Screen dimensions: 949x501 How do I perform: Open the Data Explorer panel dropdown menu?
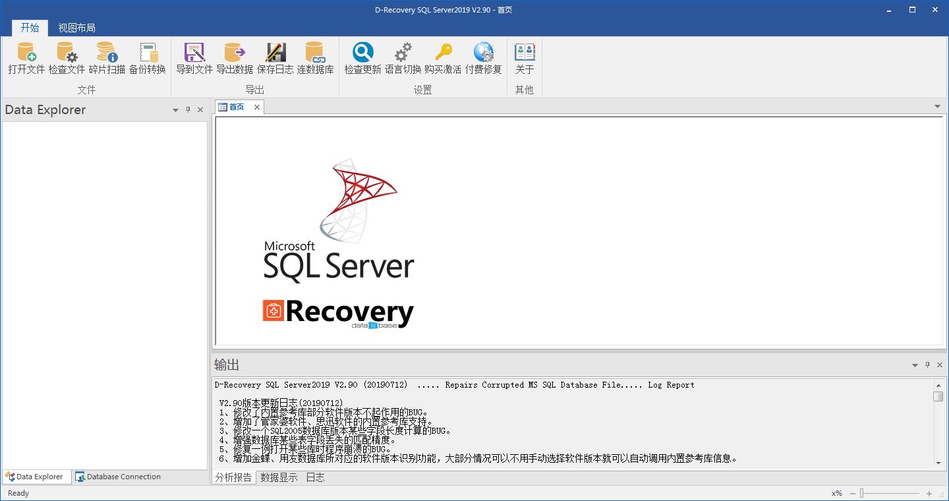(175, 109)
